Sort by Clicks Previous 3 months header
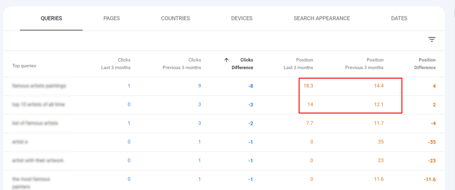Screen dimensions: 455x190 pyautogui.click(x=182, y=64)
